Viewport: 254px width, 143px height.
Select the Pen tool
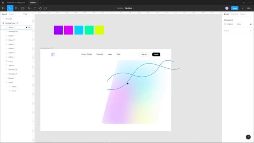click(29, 8)
